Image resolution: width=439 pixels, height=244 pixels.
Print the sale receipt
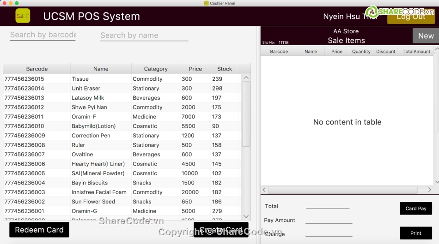pos(415,233)
